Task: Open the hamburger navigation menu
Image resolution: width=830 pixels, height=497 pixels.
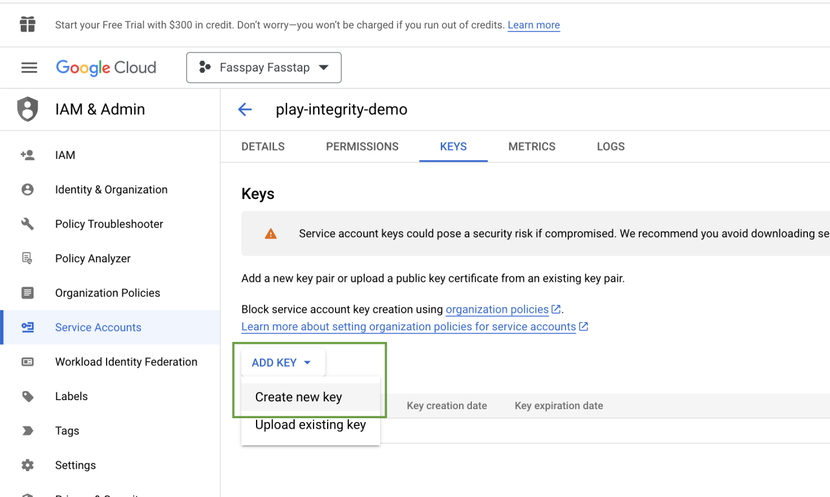Action: 29,68
